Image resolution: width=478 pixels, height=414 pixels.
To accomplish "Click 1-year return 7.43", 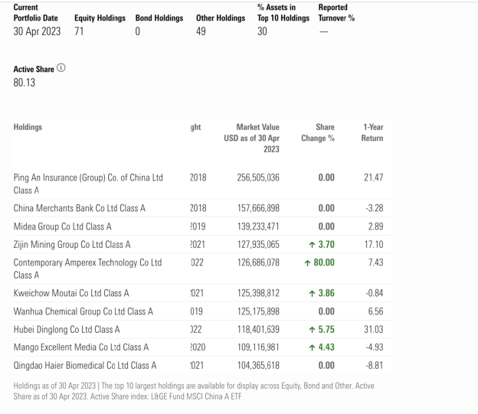I will [x=375, y=262].
